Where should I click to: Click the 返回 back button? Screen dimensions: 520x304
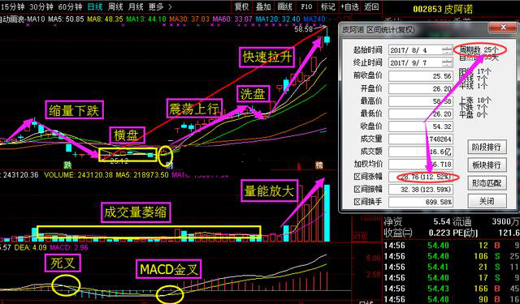(371, 6)
